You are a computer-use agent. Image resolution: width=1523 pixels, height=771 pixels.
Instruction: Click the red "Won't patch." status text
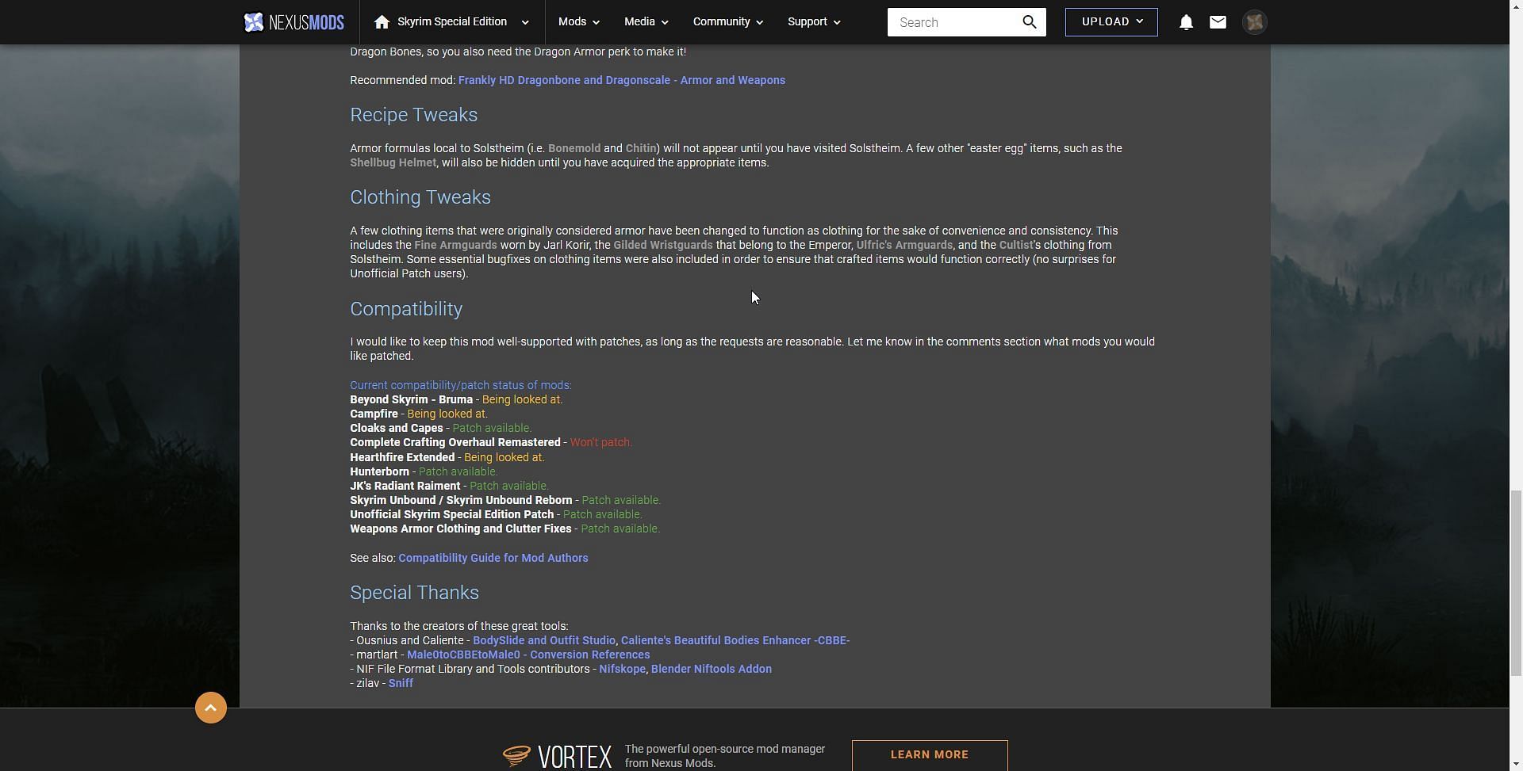click(x=601, y=442)
